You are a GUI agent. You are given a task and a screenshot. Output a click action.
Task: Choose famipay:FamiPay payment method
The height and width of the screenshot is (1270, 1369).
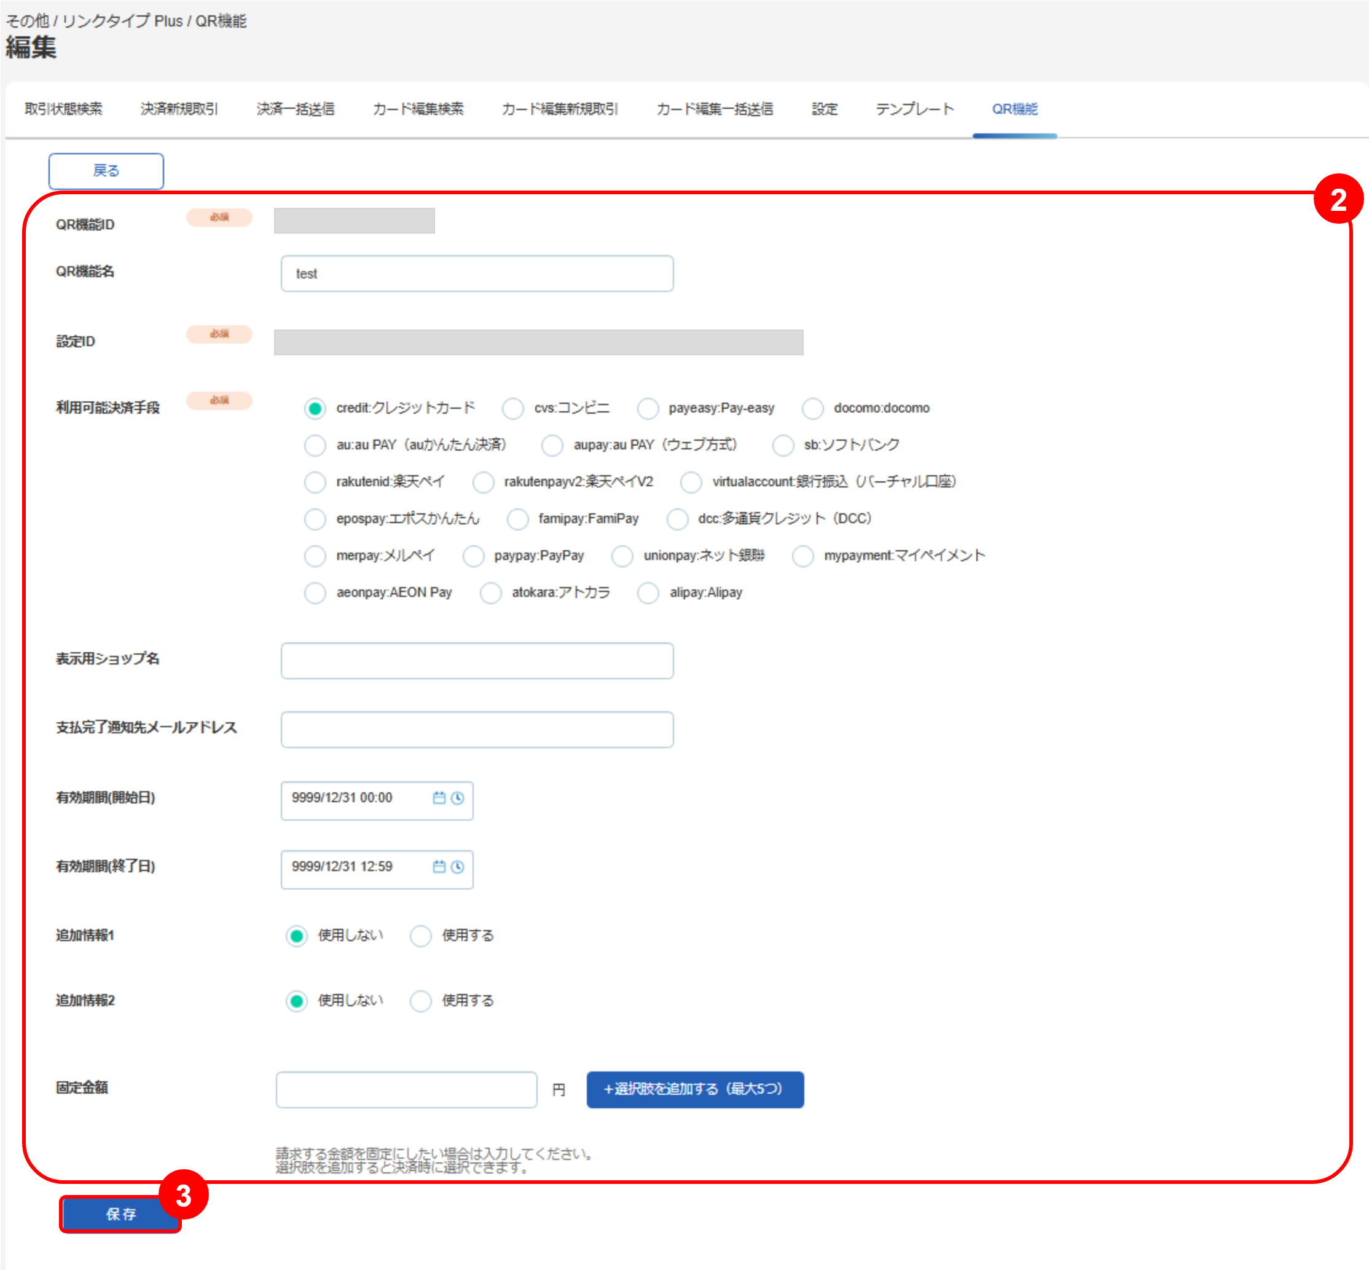(518, 519)
